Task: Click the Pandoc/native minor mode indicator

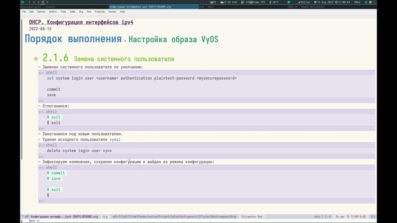Action: (x=148, y=216)
